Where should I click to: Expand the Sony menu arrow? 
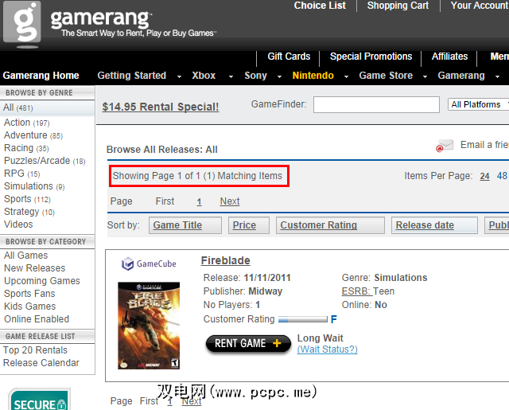pos(279,76)
